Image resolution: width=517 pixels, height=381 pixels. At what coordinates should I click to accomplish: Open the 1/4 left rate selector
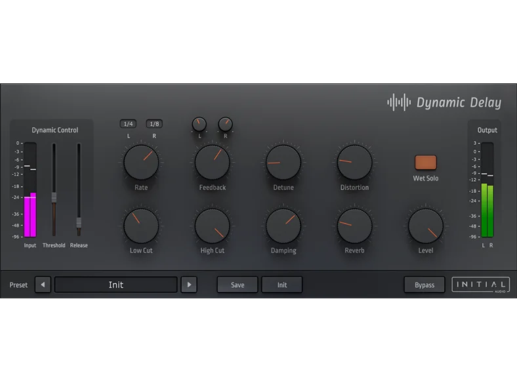point(128,124)
